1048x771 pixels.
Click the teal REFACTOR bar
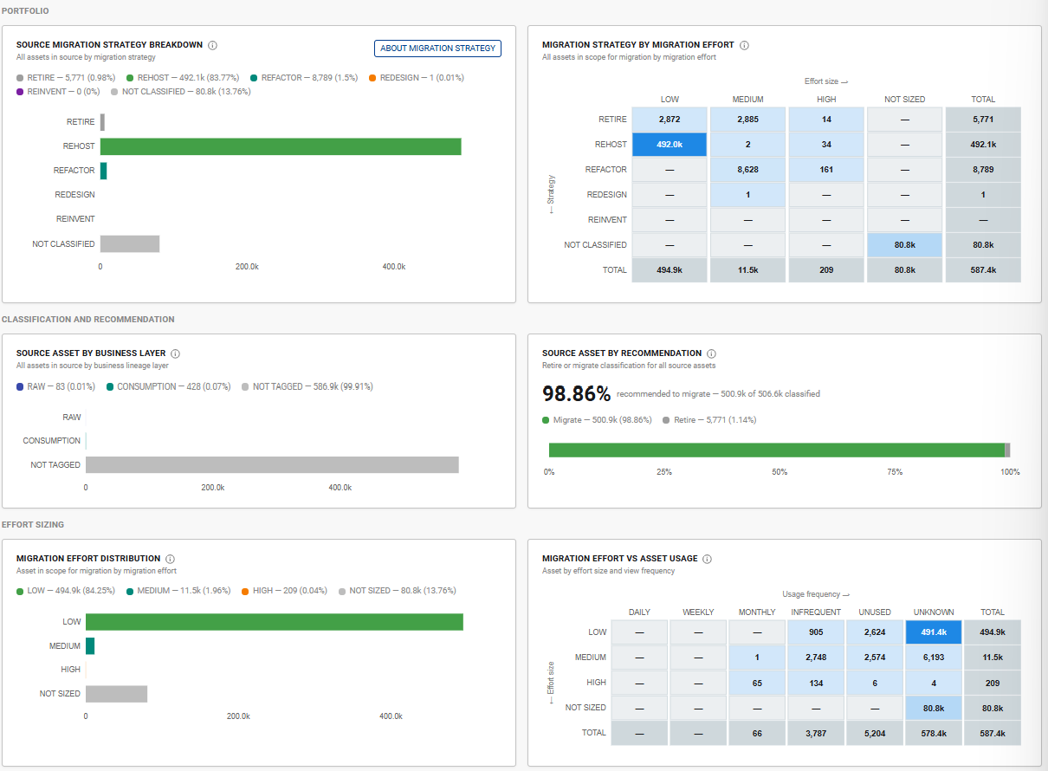pyautogui.click(x=104, y=171)
